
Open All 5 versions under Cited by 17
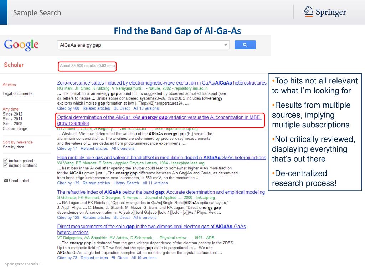(123, 149)
